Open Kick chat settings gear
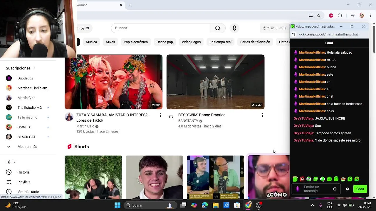The image size is (376, 211). 347,189
